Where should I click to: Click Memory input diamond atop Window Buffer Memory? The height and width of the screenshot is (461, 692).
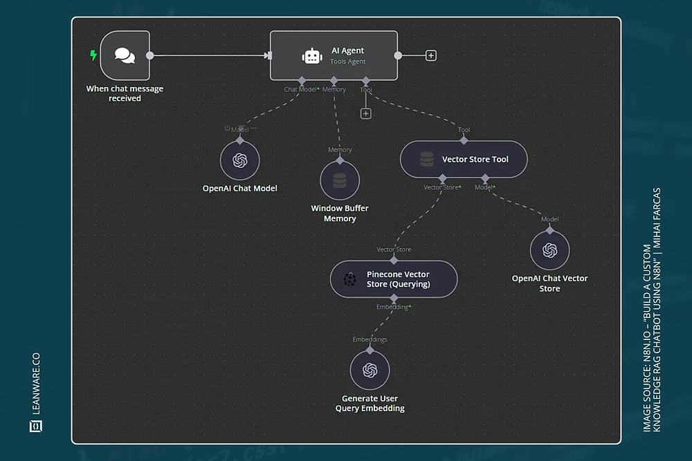click(x=340, y=160)
